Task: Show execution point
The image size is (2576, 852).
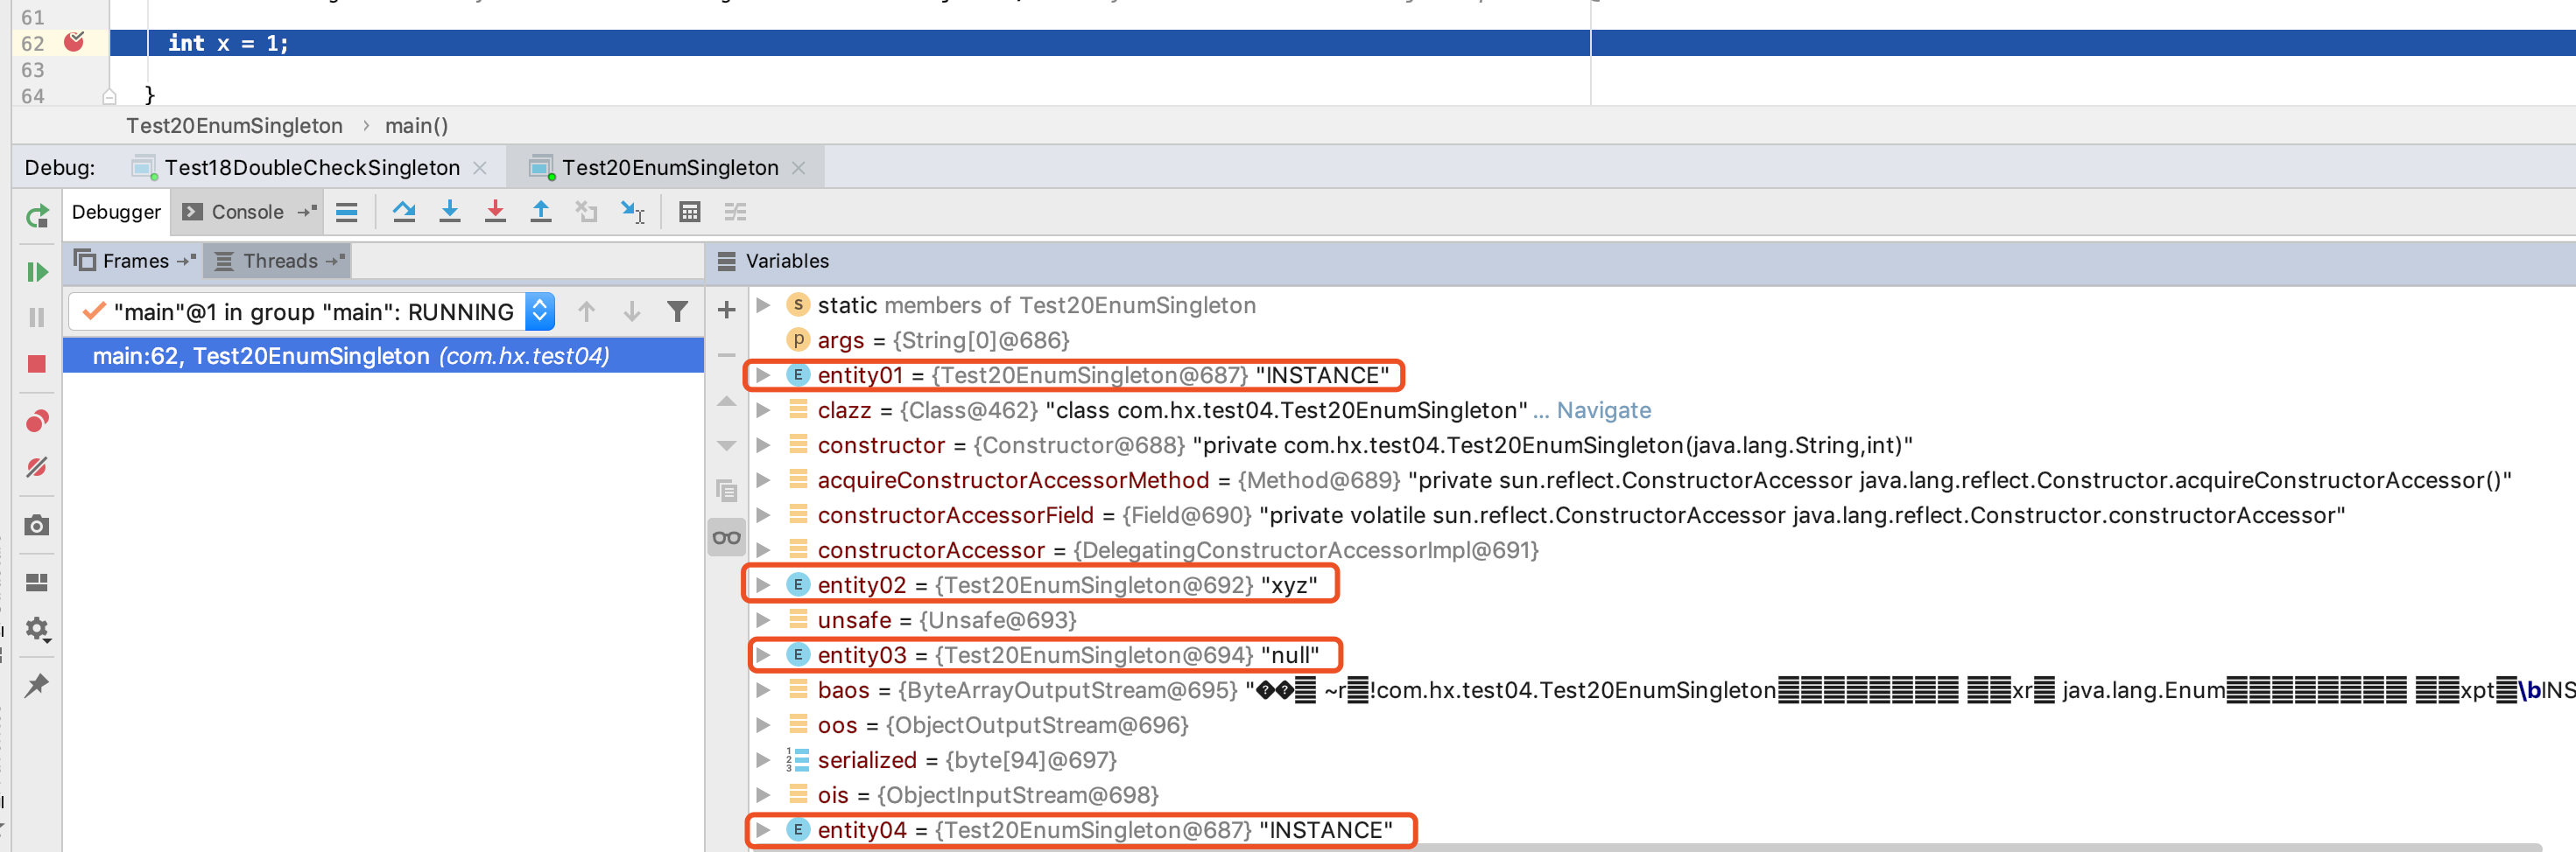Action: 347,212
